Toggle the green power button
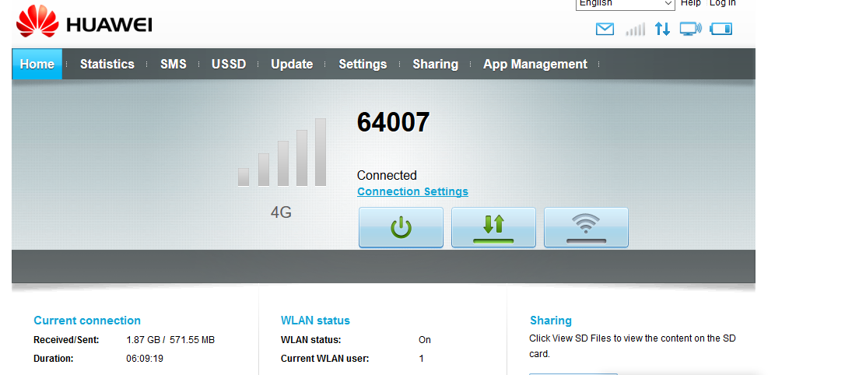This screenshot has height=375, width=845. [x=401, y=227]
